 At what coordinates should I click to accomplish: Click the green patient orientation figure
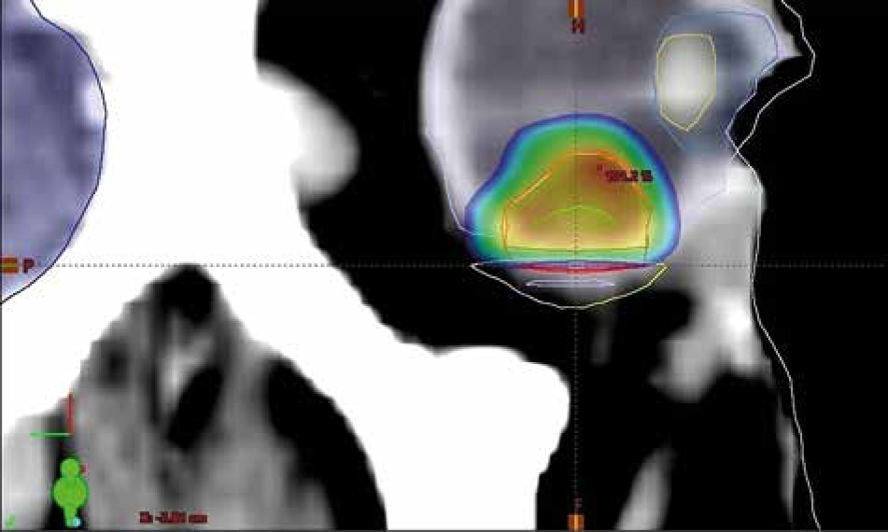click(70, 487)
